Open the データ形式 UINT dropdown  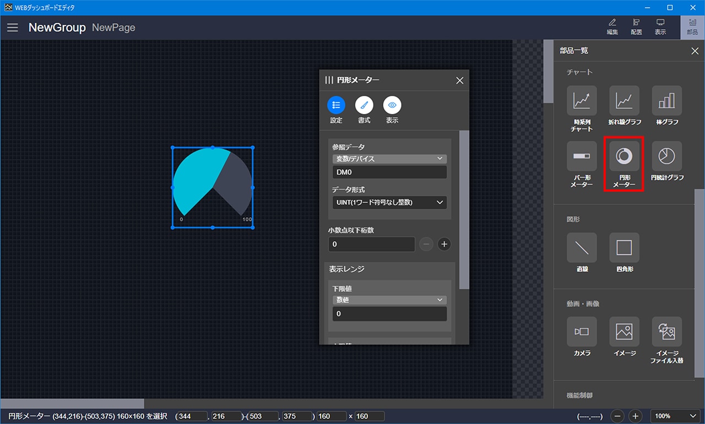pos(389,202)
